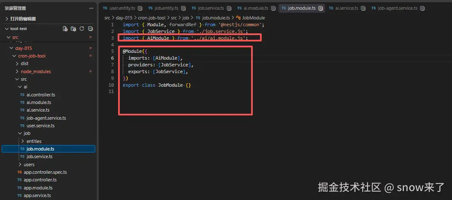Click the cron-job-tool breadcrumb segment
The height and width of the screenshot is (200, 452).
pyautogui.click(x=152, y=18)
